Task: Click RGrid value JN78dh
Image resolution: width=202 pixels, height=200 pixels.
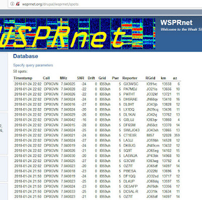Action: pos(153,186)
